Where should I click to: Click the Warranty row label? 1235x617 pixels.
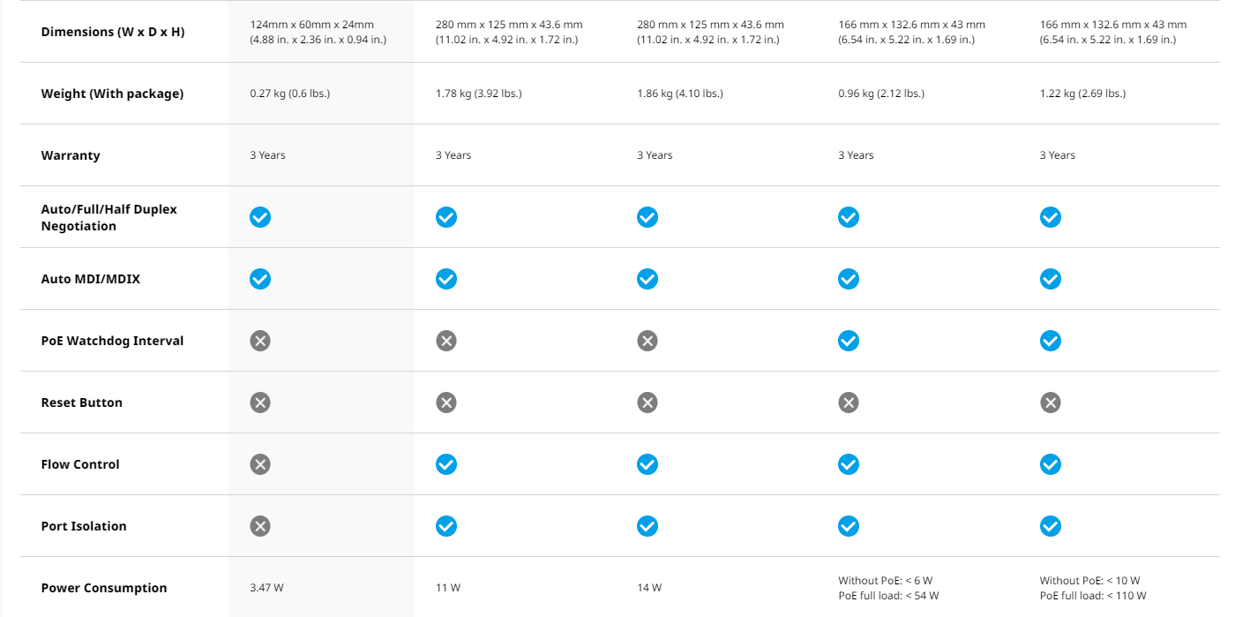point(71,155)
